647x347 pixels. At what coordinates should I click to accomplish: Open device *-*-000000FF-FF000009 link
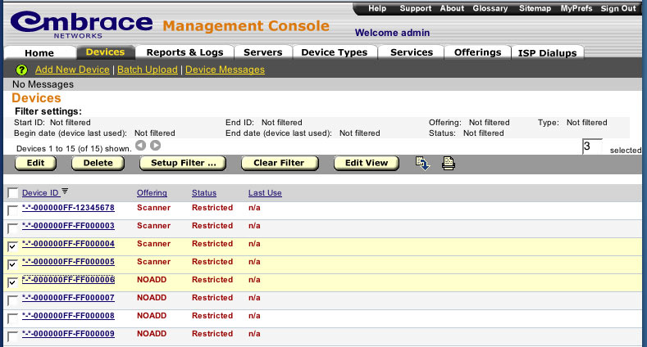tap(68, 333)
